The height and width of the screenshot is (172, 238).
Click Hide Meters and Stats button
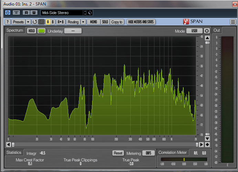141,22
